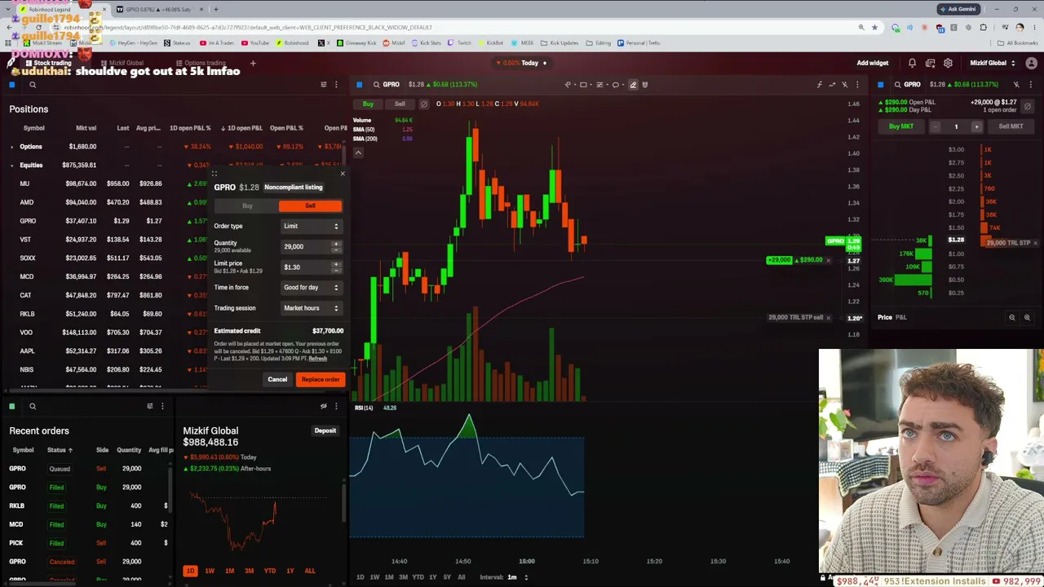This screenshot has width=1044, height=587.
Task: Open the settings gear in top bar
Action: pyautogui.click(x=948, y=63)
